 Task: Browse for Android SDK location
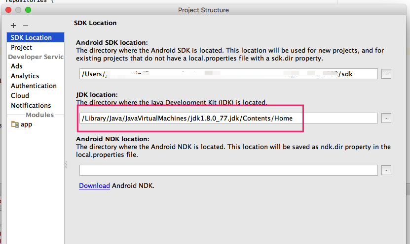386,74
